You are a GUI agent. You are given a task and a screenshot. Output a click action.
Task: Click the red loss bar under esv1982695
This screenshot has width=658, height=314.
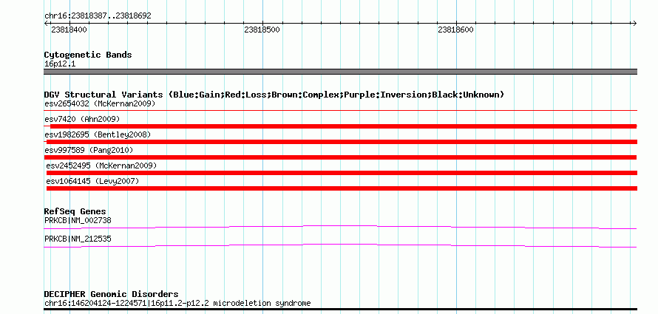(x=340, y=142)
